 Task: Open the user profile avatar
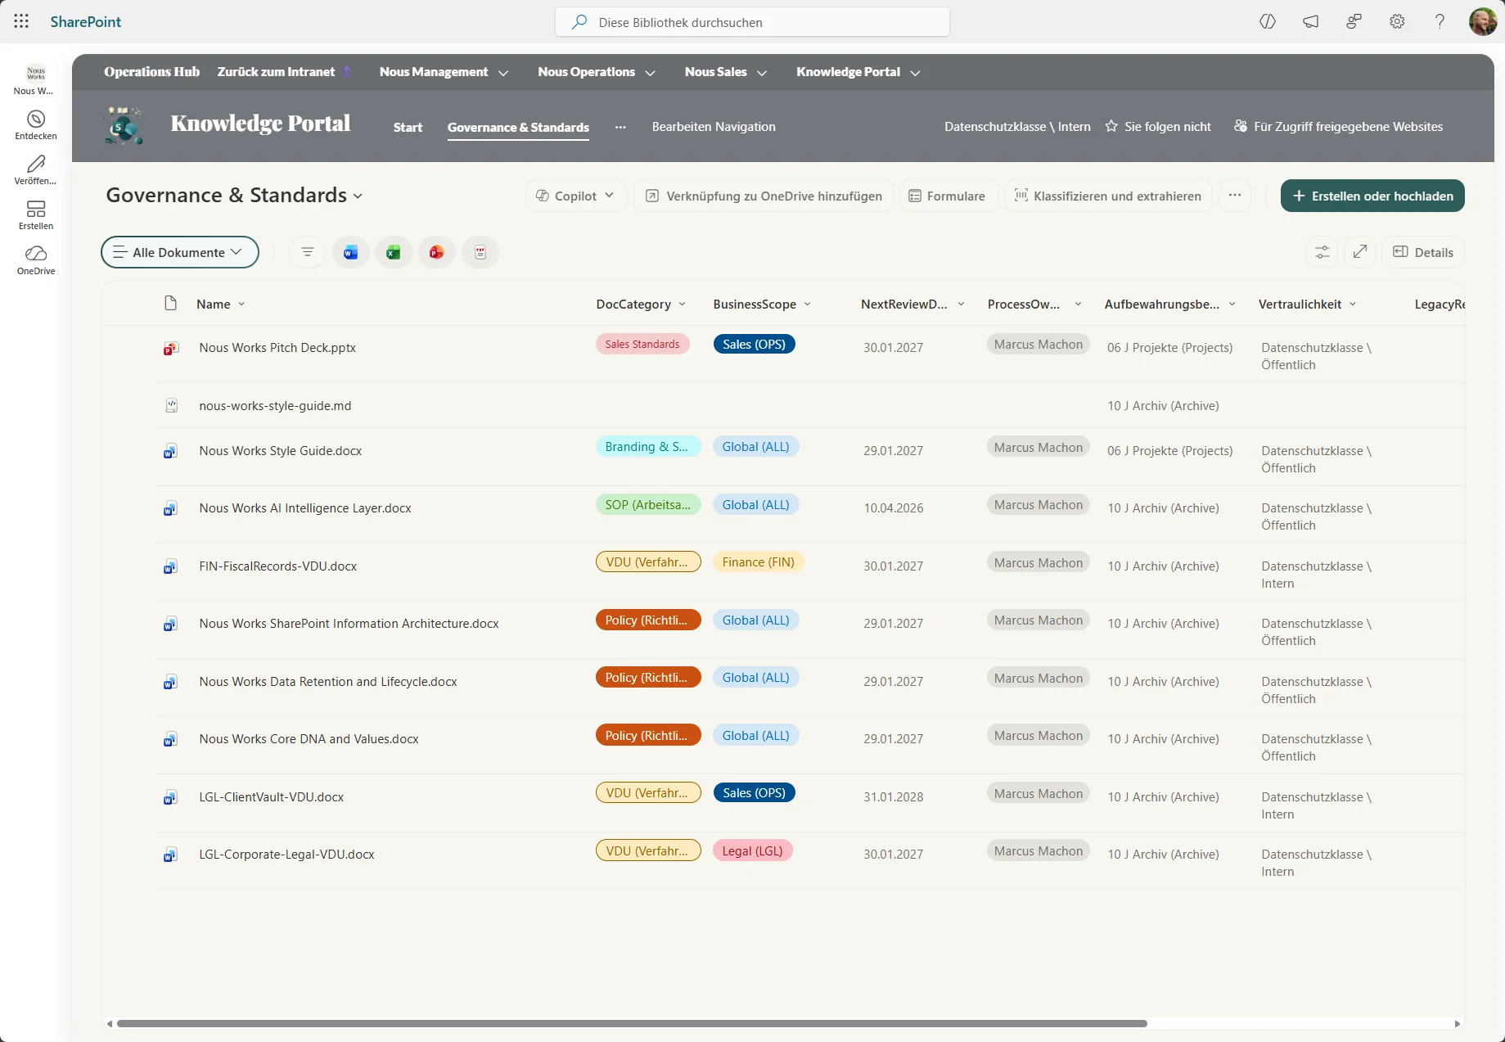point(1483,21)
